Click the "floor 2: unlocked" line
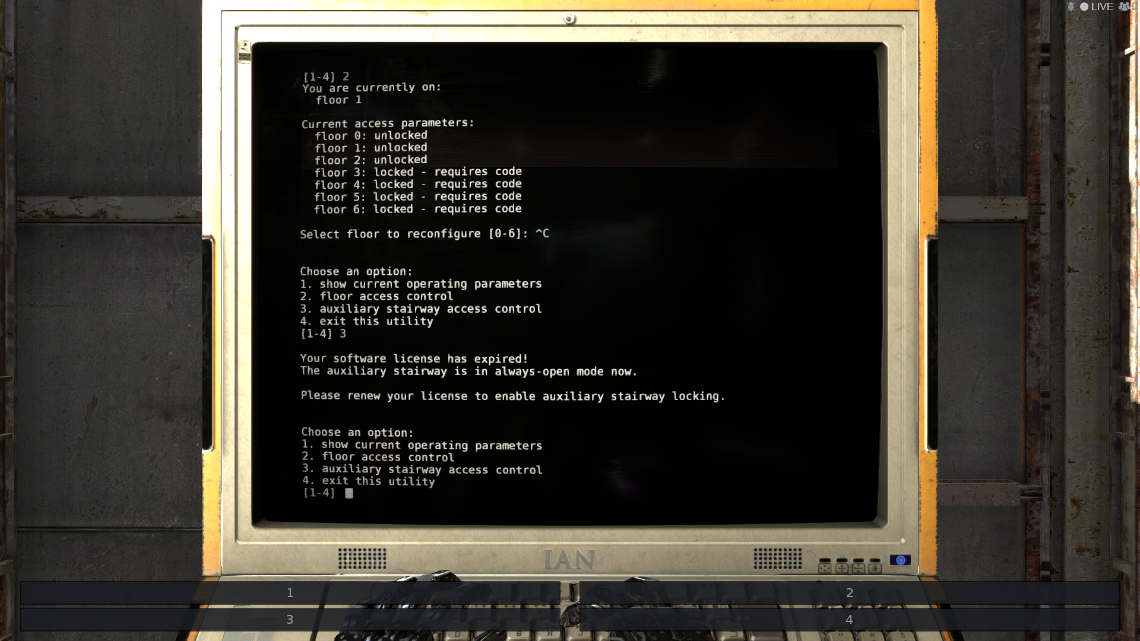The image size is (1140, 641). [370, 160]
